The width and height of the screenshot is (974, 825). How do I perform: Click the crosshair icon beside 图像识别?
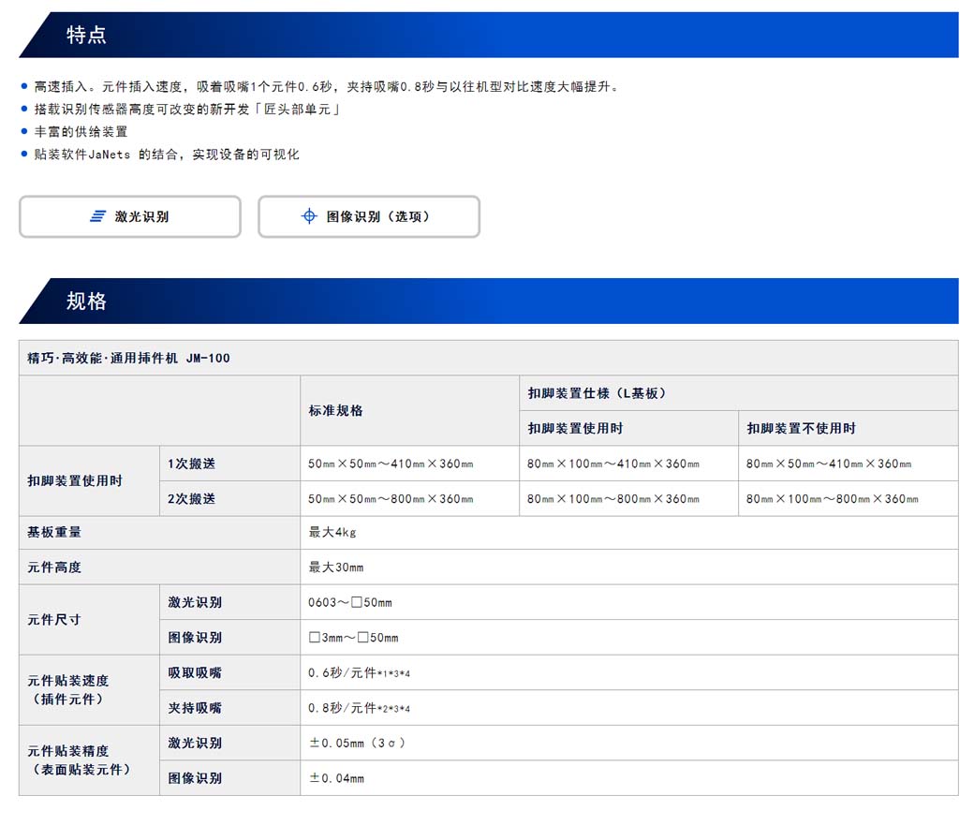(308, 216)
